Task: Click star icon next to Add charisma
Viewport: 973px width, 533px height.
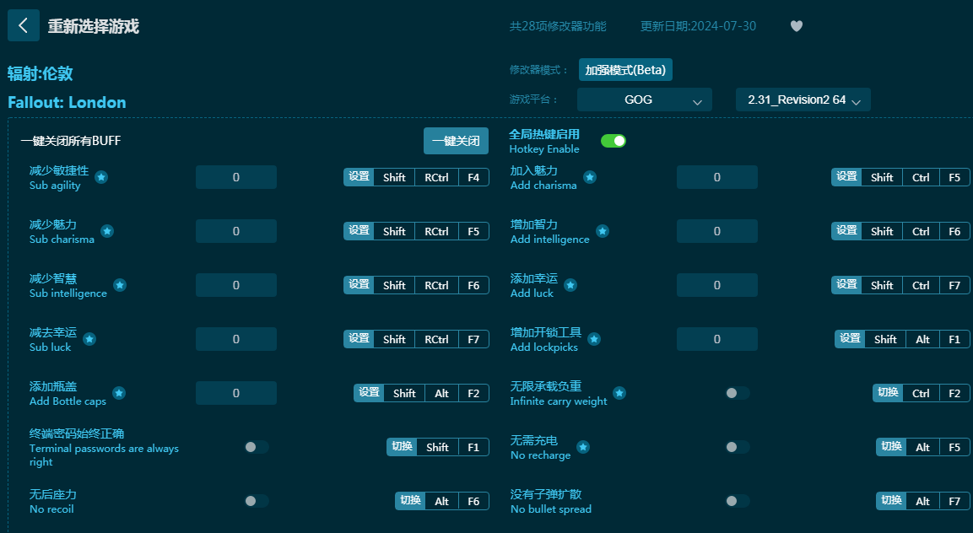Action: click(590, 177)
